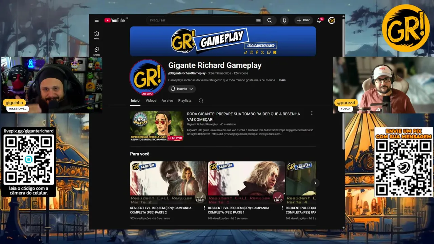Search within the channel using magnifier icon
Screen dimensions: 434x244
pyautogui.click(x=201, y=101)
